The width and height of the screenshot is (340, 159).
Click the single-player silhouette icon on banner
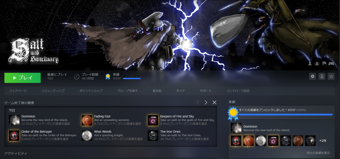pos(310,63)
